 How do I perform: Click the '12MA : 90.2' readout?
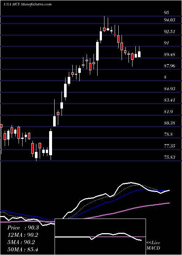coord(23,235)
